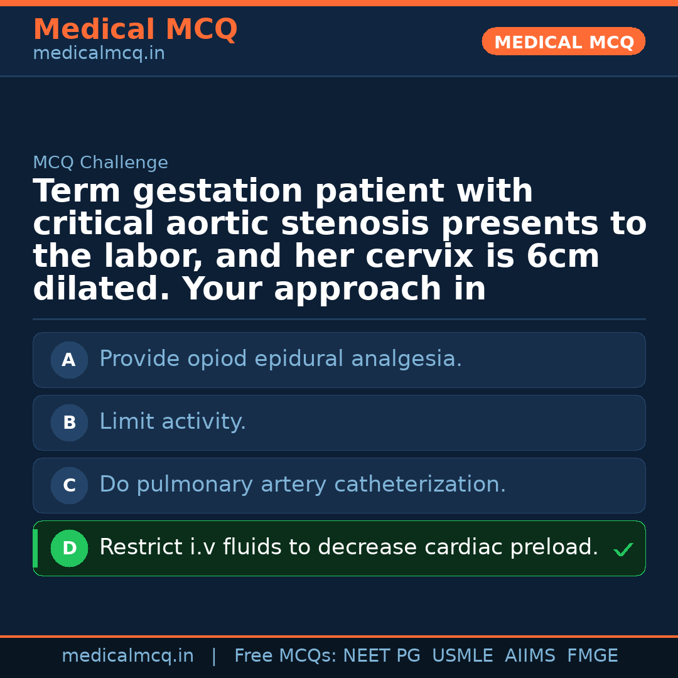Open the medicalmcq.in link in the footer
This screenshot has height=678, width=678.
tap(127, 656)
